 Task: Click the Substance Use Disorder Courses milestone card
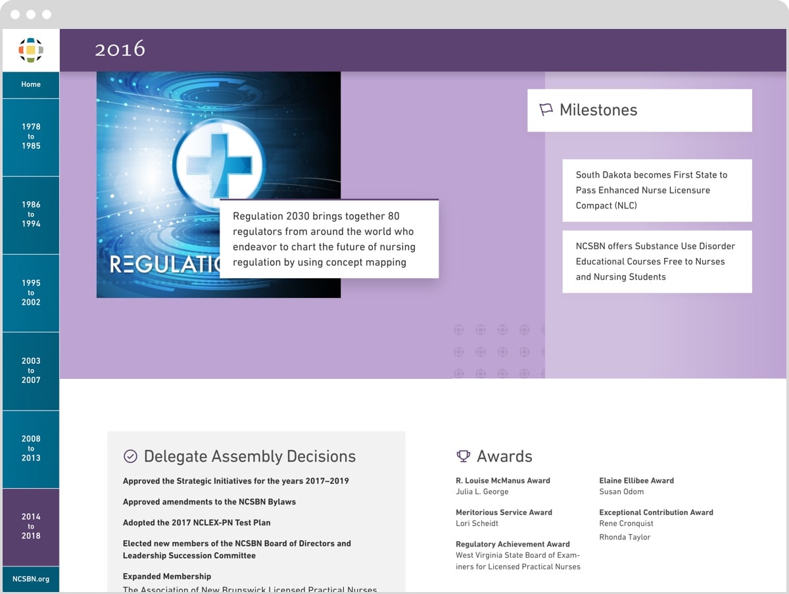[657, 261]
